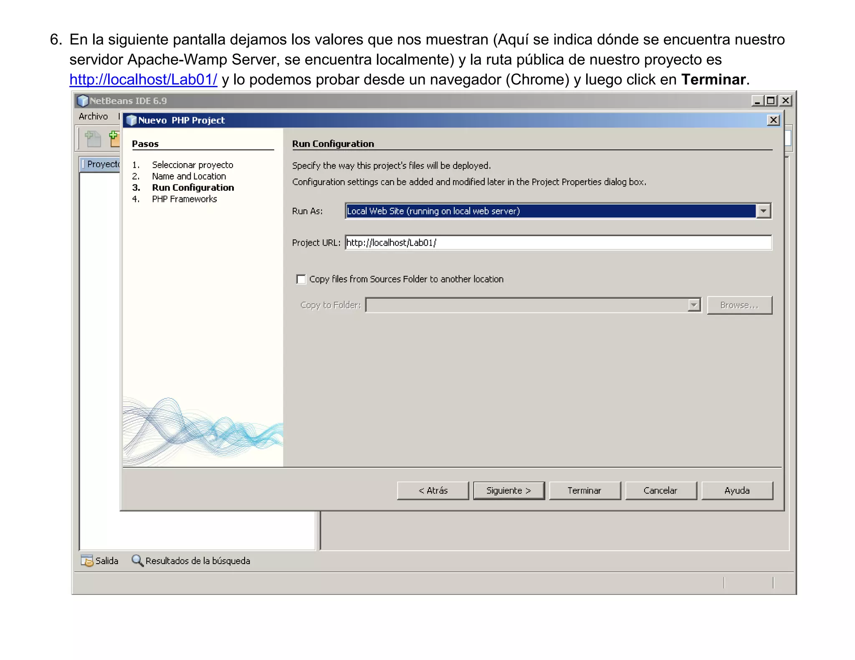Click step PHP Frameworks in Pasos
This screenshot has width=855, height=660.
click(x=184, y=199)
